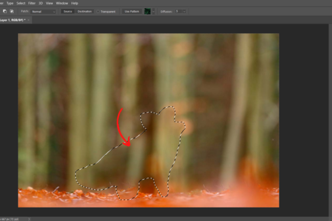Enable the Transparent checkbox
Viewport: 332px width, 221px height.
tap(98, 11)
